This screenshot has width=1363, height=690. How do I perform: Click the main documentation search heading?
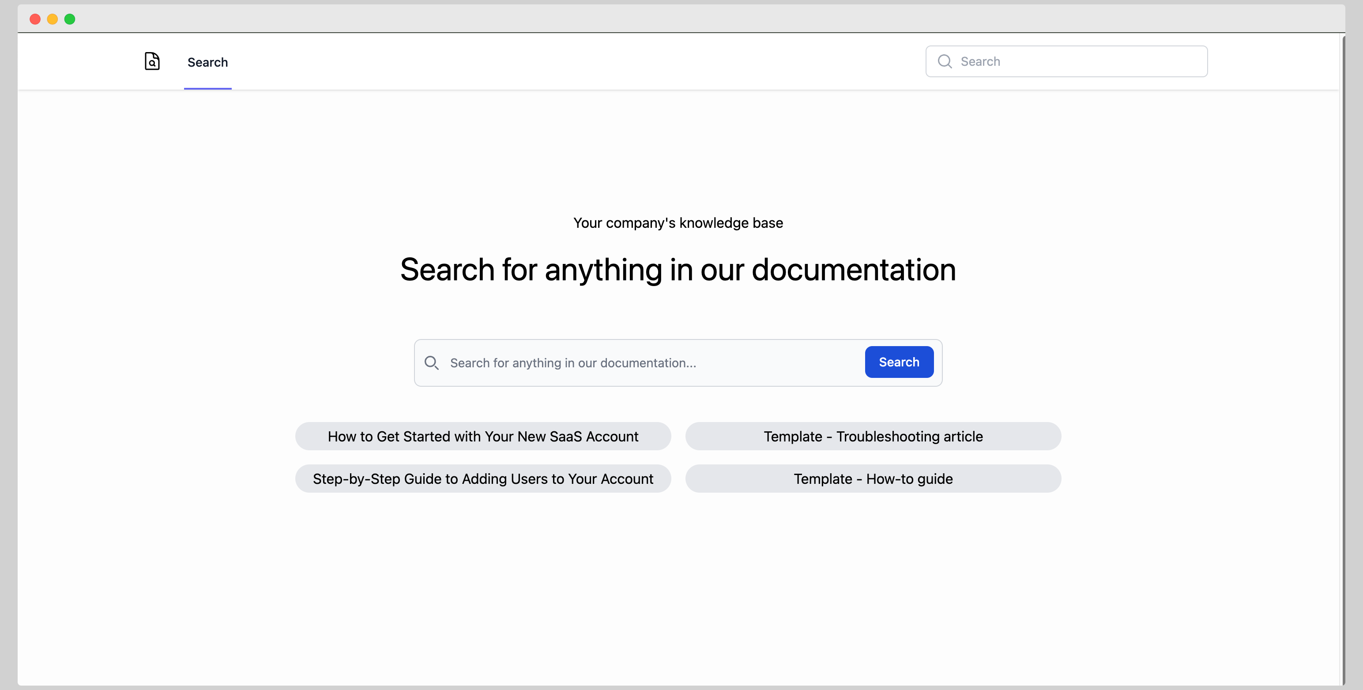pyautogui.click(x=678, y=270)
